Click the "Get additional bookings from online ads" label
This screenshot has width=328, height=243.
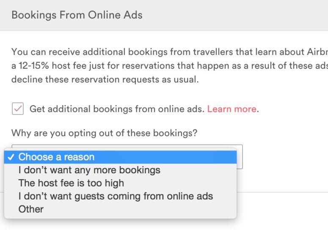(x=116, y=109)
